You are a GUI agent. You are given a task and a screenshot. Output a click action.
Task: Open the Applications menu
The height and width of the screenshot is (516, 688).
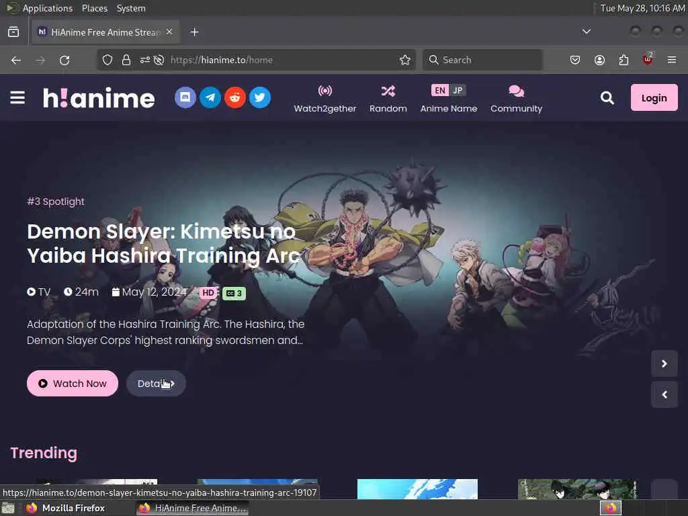[x=47, y=8]
